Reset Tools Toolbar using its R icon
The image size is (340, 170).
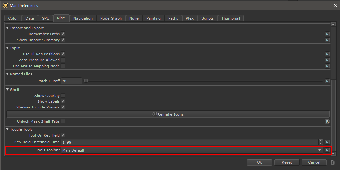tap(327, 150)
